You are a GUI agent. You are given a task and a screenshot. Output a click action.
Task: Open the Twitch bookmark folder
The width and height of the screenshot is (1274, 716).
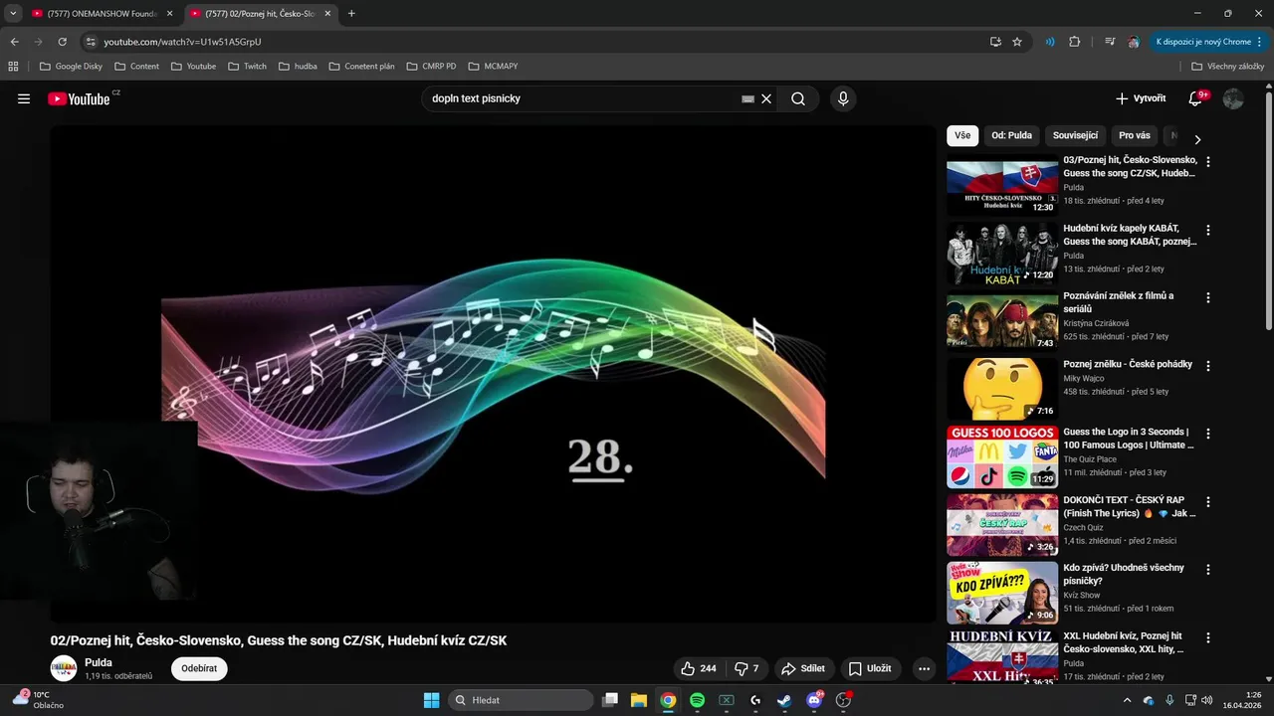pyautogui.click(x=247, y=66)
